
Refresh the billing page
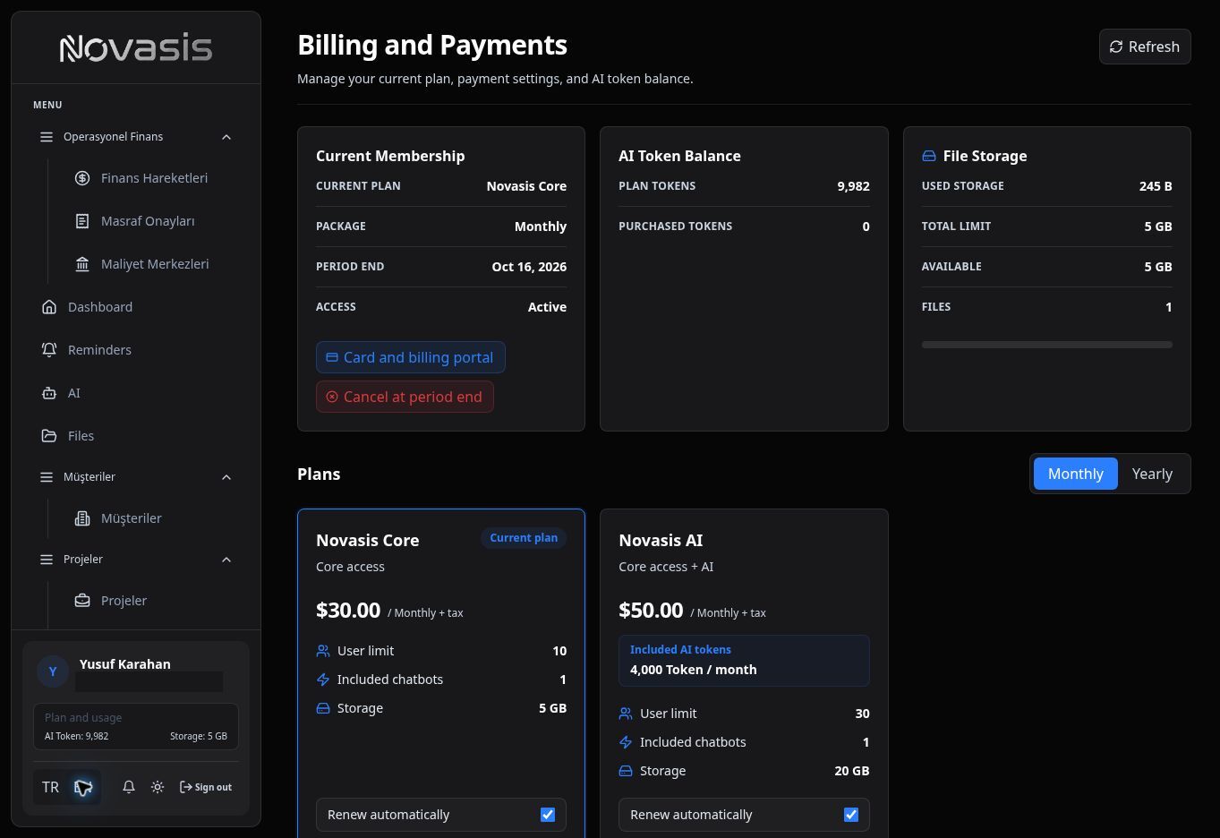1145,47
